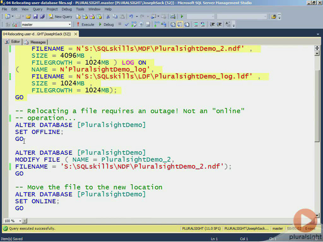Click the Activity Monitor icon

pos(173,16)
